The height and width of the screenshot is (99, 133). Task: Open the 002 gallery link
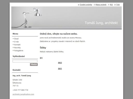pos(60,63)
